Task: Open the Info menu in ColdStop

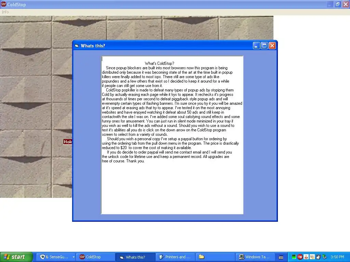Action: pyautogui.click(x=5, y=12)
